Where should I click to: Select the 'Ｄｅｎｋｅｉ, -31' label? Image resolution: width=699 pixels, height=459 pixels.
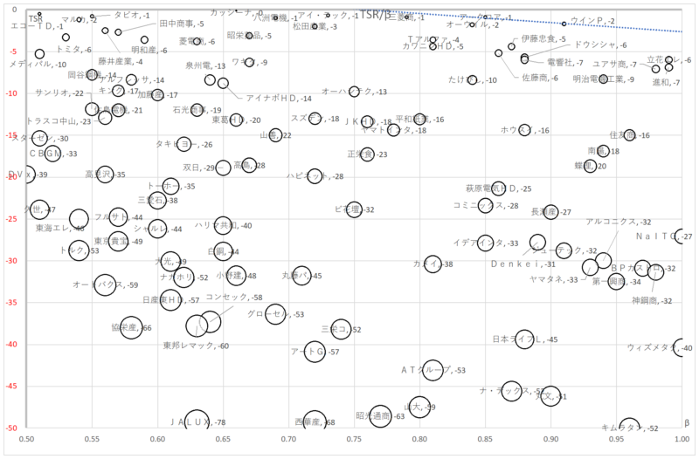click(523, 264)
